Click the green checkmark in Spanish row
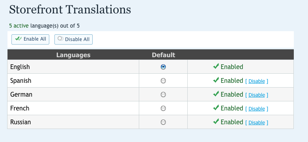Screen dimensions: 308x142 click(216, 80)
